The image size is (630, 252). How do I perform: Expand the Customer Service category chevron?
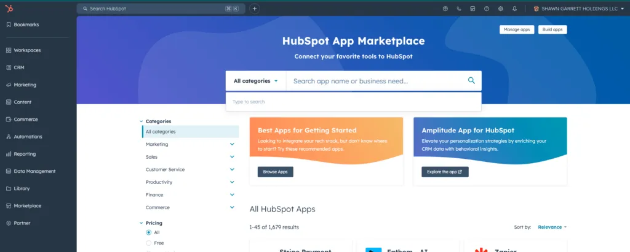232,169
